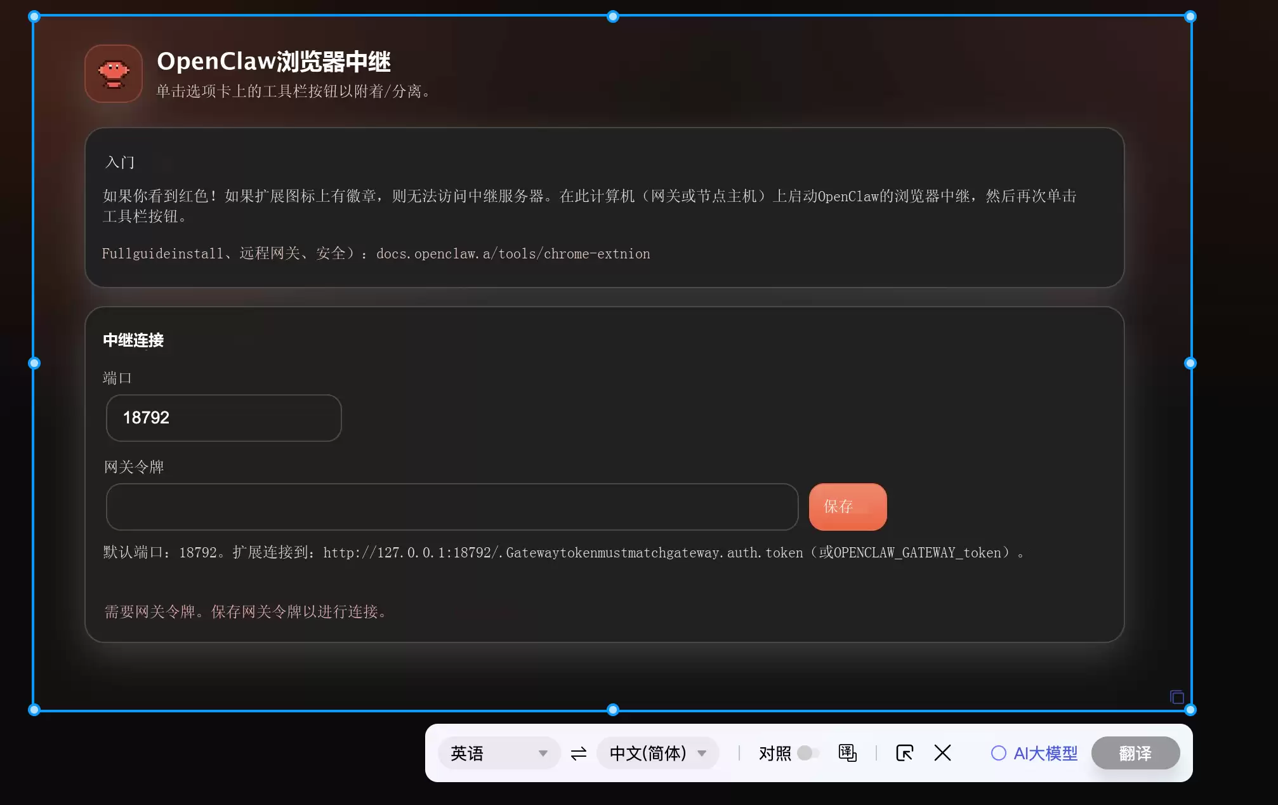Click the divider icon before 对照 toggle
This screenshot has height=805, width=1278.
[x=739, y=753]
